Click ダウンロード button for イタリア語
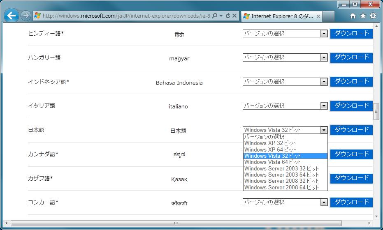The image size is (383, 230). tap(351, 106)
